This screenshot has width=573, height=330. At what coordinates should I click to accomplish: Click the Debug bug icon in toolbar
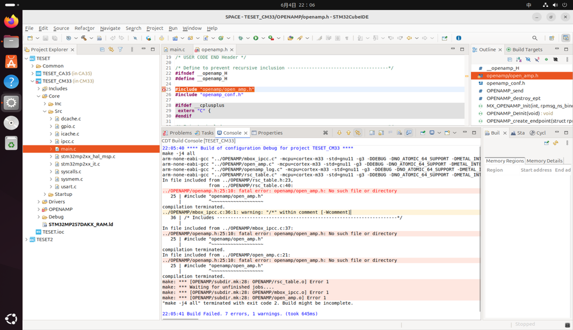(x=240, y=38)
